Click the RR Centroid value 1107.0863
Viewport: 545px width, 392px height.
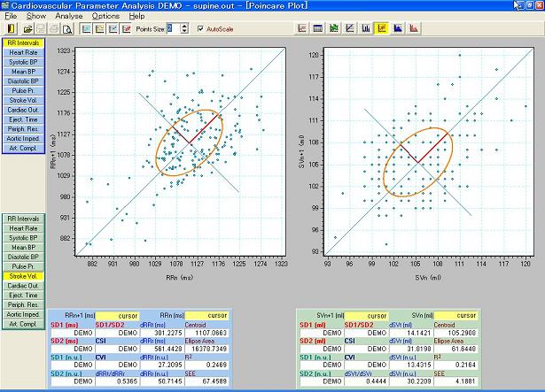click(x=206, y=333)
